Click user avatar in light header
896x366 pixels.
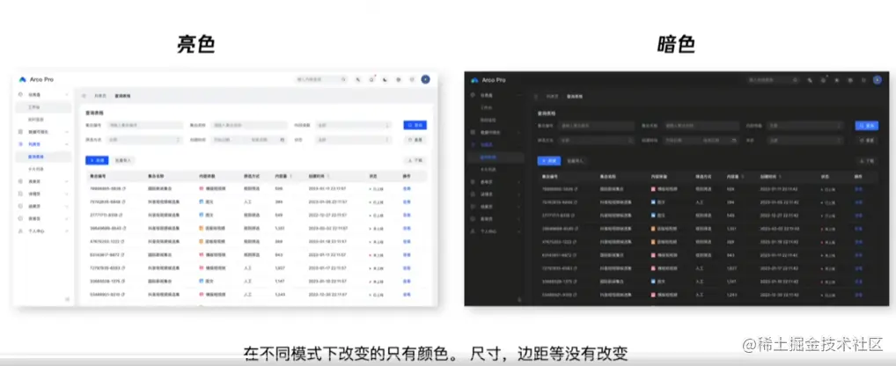point(425,79)
